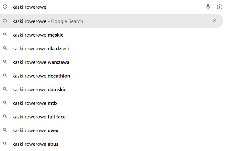
Task: Click magnifier icon next to 'kaski rowerowe decathlon'
Action: (x=5, y=75)
